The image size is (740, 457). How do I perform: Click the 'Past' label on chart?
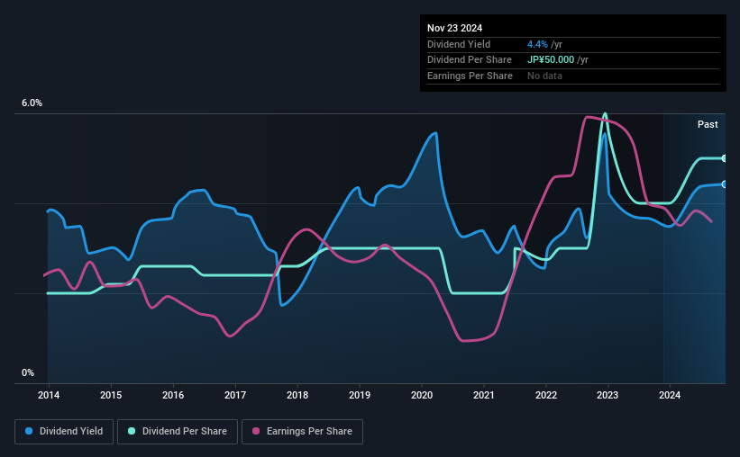click(708, 124)
